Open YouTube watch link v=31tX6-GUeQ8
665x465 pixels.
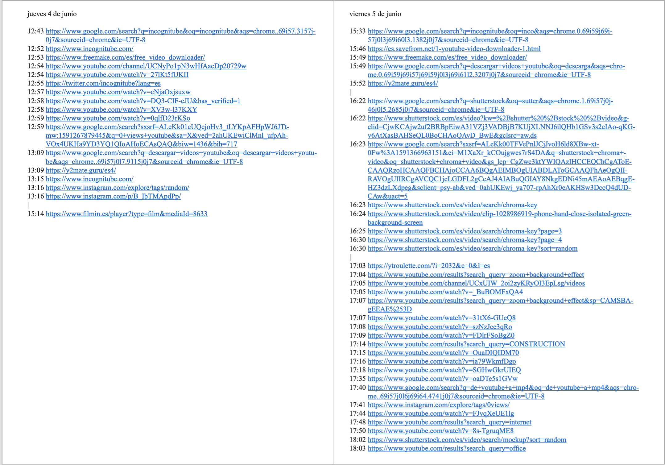point(442,318)
